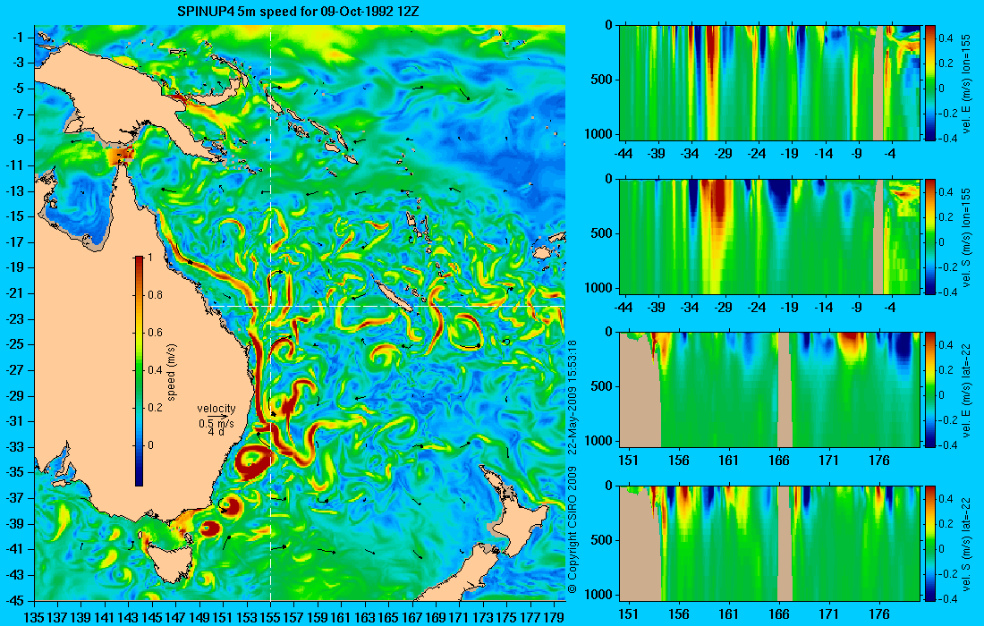984x626 pixels.
Task: Click the "© Copyright CSIRO 2009" text
Action: coord(572,530)
